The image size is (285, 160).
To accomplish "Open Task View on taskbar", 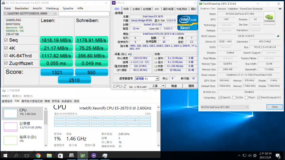I will coord(27,156).
